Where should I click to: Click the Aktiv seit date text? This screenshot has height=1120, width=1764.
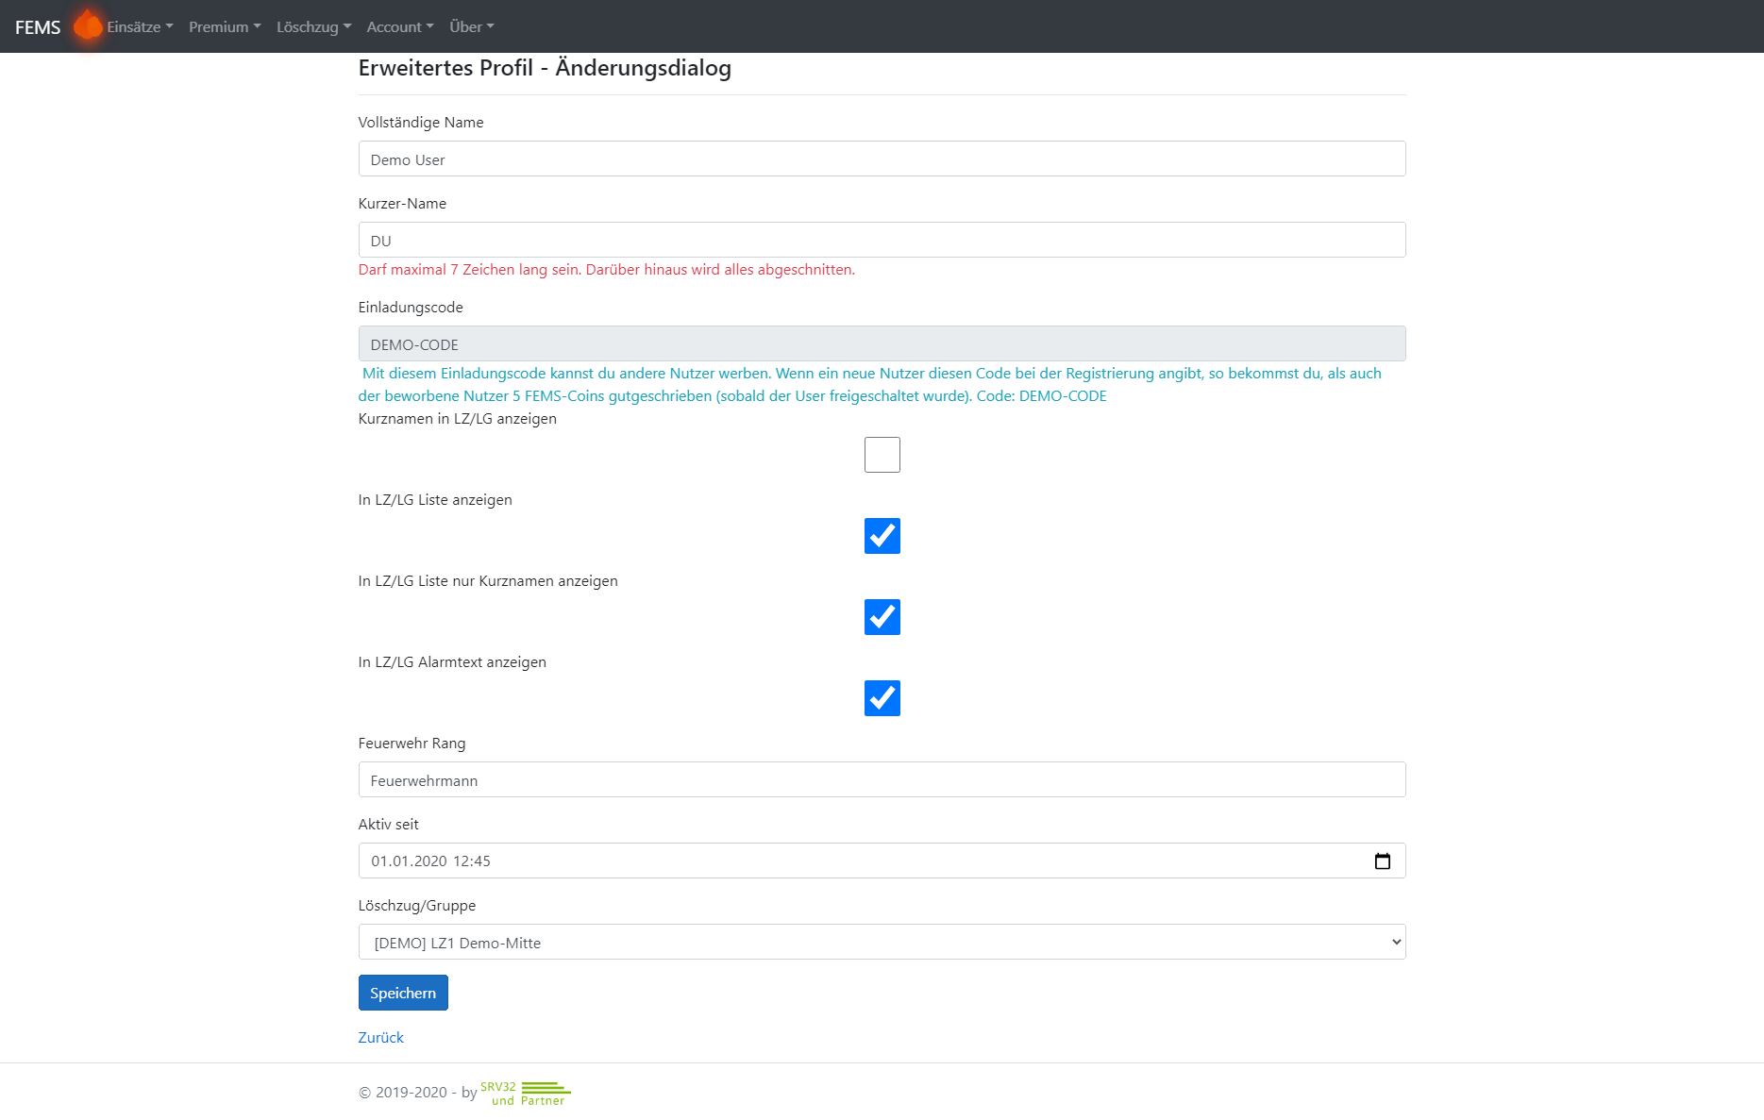click(x=430, y=861)
